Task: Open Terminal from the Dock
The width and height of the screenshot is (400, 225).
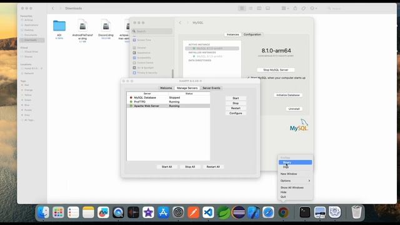Action: point(305,212)
